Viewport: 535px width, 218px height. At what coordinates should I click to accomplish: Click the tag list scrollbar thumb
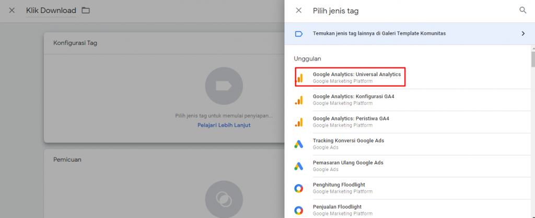[533, 59]
